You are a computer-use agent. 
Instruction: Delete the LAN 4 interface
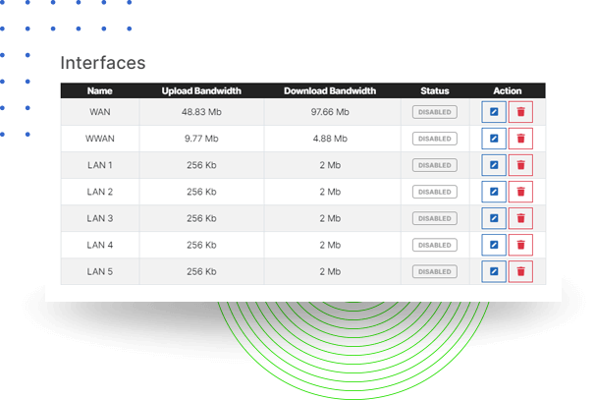[520, 245]
